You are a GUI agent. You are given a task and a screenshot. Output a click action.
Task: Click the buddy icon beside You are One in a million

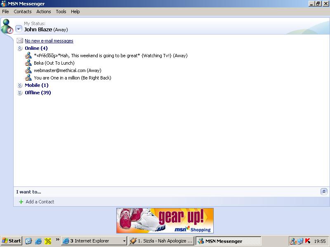[28, 77]
